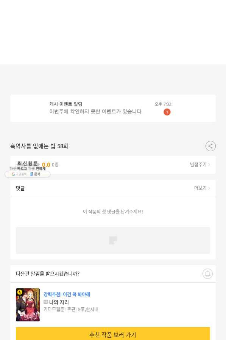Click the 댓글 section header
This screenshot has height=340, width=226.
[x=20, y=188]
